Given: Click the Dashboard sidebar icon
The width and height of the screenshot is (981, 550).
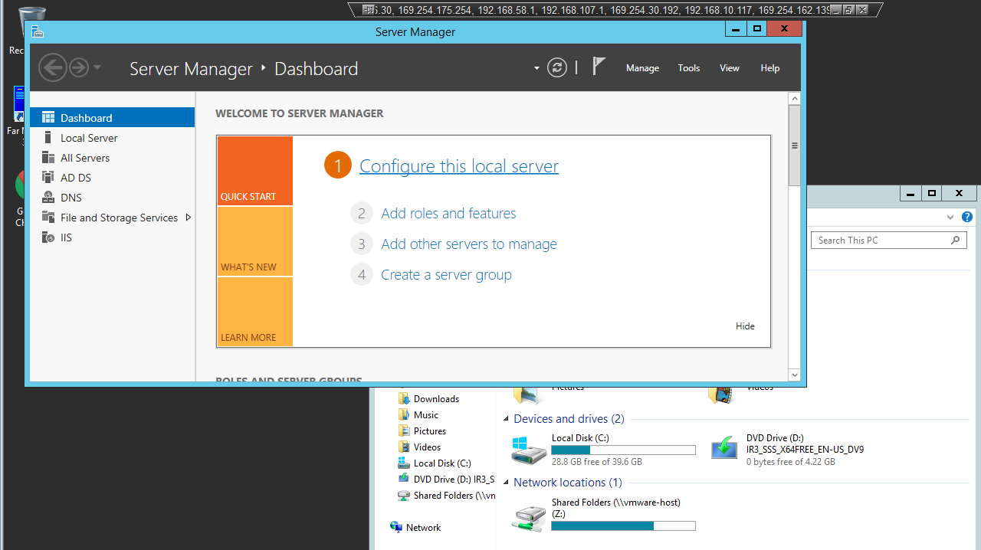Looking at the screenshot, I should pyautogui.click(x=48, y=117).
